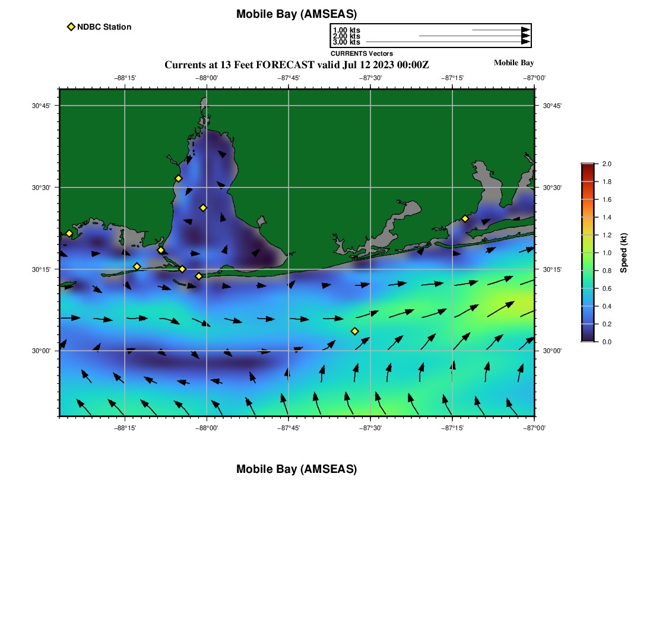Screen dimensions: 653x623
Task: Click the top axis label '-88°15''
Action: pos(125,78)
